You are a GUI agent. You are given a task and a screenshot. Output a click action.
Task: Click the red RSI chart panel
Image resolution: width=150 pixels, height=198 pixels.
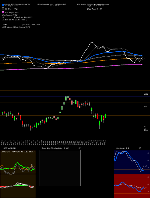(132, 186)
